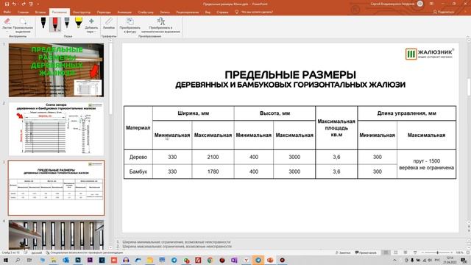Click the 'прут - 1500' cell
This screenshot has height=265, width=471.
[426, 164]
